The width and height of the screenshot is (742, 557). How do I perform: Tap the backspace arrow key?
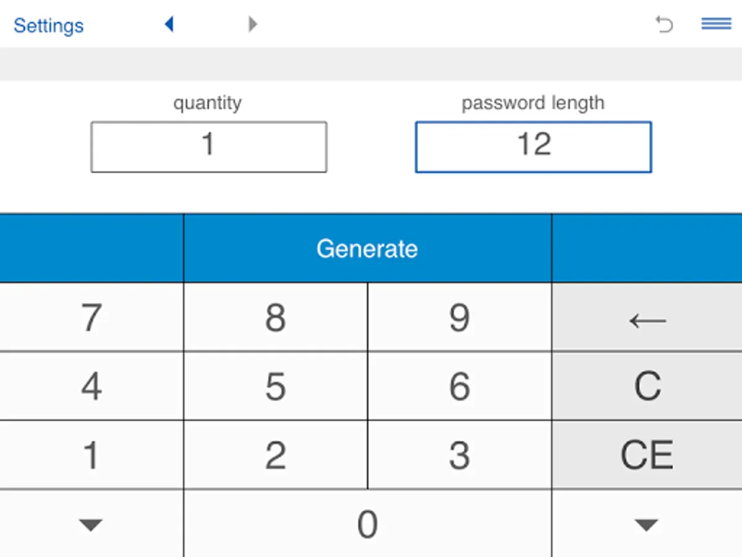tap(647, 317)
